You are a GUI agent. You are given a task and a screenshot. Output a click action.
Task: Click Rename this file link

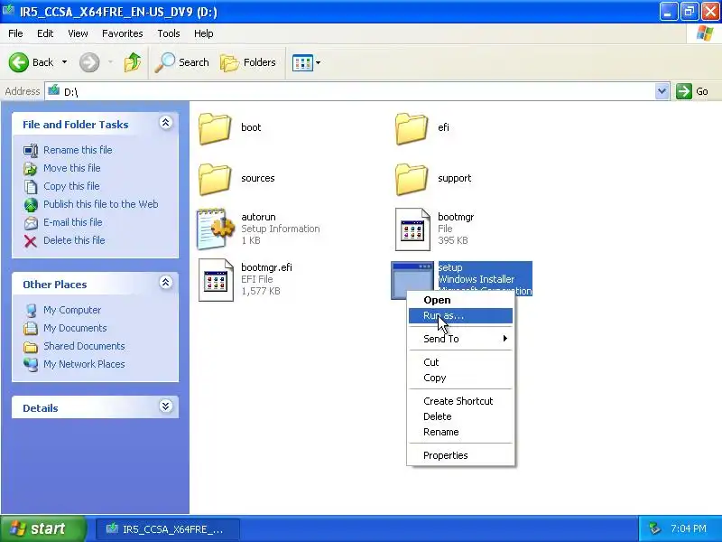[78, 150]
